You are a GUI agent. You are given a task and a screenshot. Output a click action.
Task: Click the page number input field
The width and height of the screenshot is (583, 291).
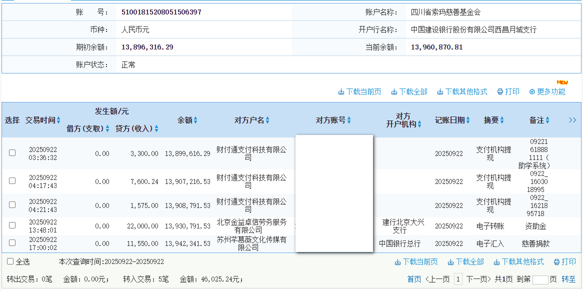click(540, 280)
